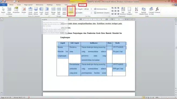Increase the row Height stepper
Viewport: 177px width, 99px height.
(91, 9)
